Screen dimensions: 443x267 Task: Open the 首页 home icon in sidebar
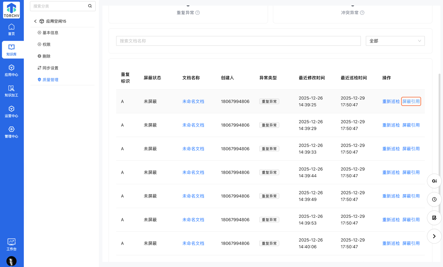pyautogui.click(x=11, y=30)
